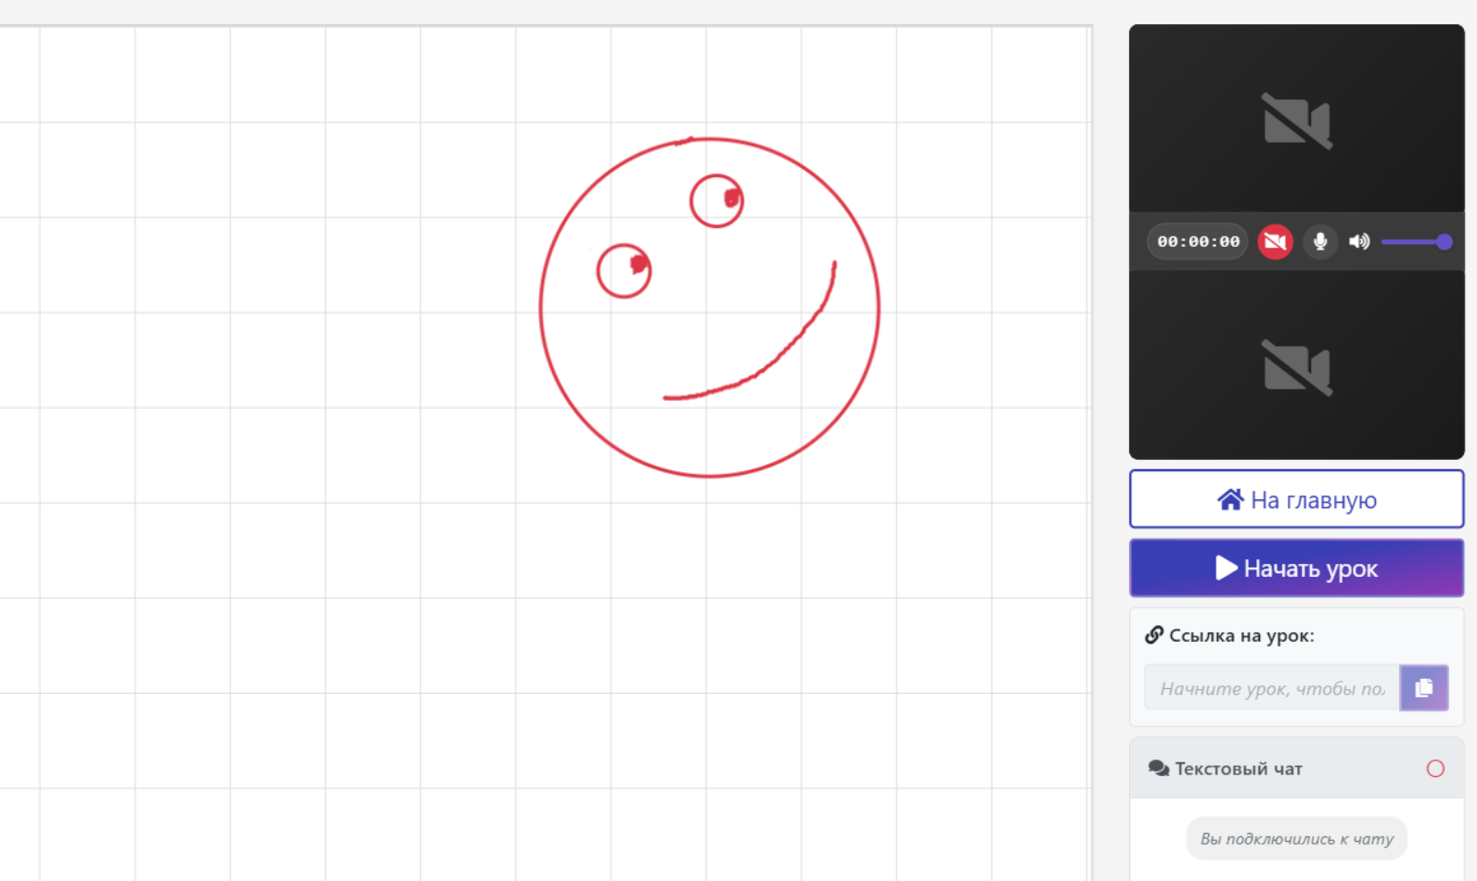Click the purple volume slider handle

click(1444, 242)
